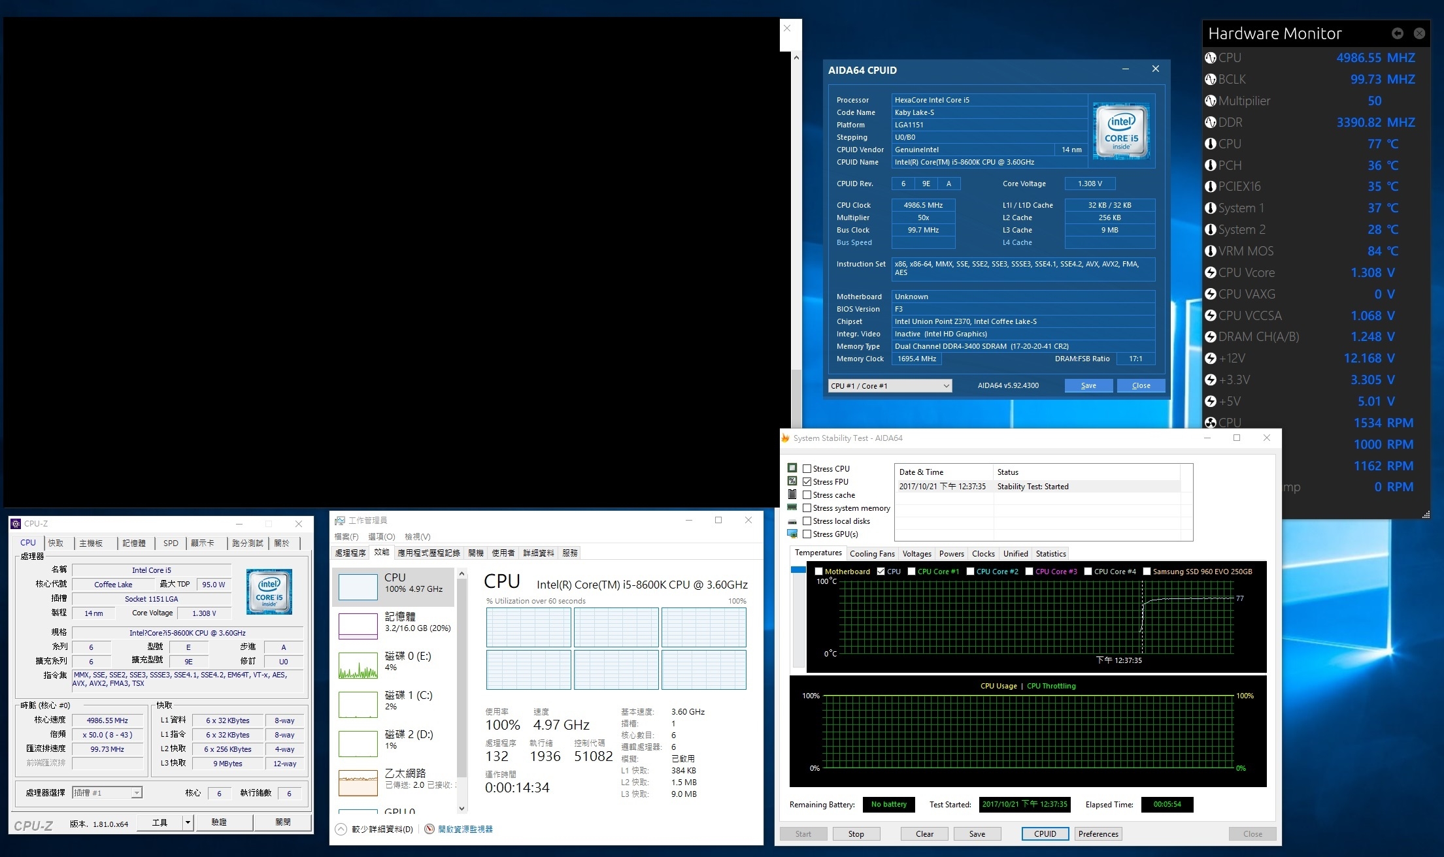
Task: Open the 開啟資源監視器 link
Action: click(465, 829)
